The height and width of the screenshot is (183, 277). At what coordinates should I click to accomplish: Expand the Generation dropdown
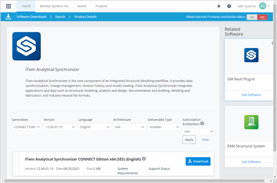pos(27,127)
